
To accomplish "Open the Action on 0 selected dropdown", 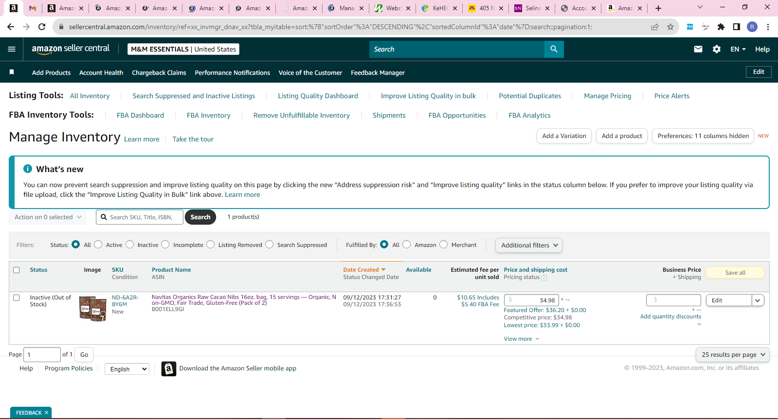I will point(48,217).
